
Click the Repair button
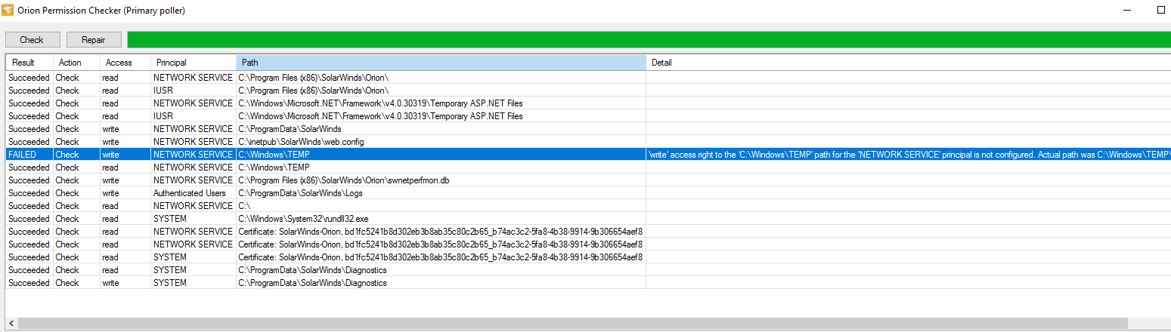point(94,40)
